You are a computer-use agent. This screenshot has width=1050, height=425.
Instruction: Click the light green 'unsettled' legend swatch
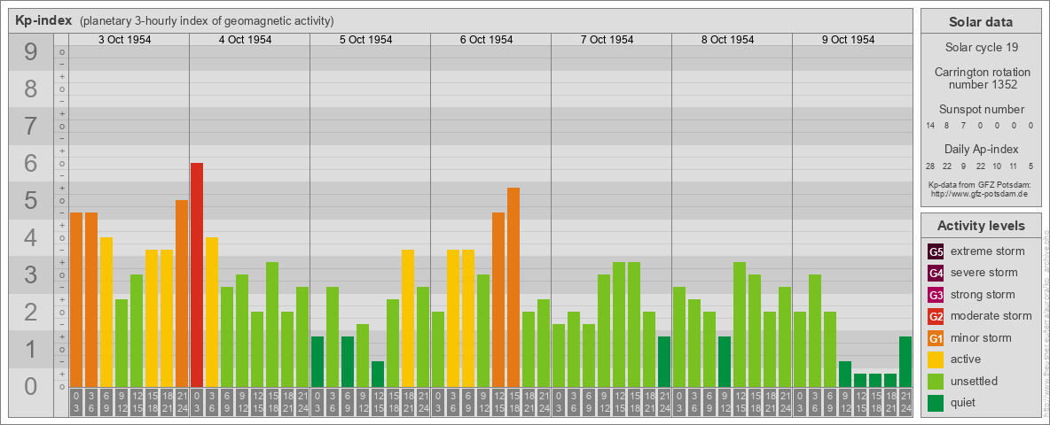[x=936, y=382]
